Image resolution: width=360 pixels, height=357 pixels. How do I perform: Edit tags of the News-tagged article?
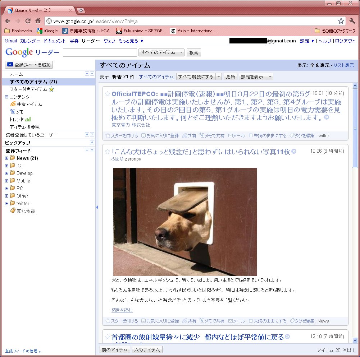[303, 321]
